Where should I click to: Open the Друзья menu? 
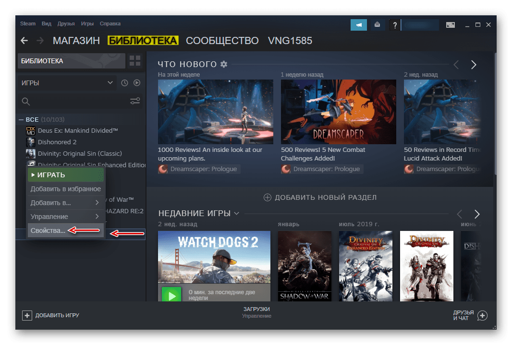pos(66,23)
